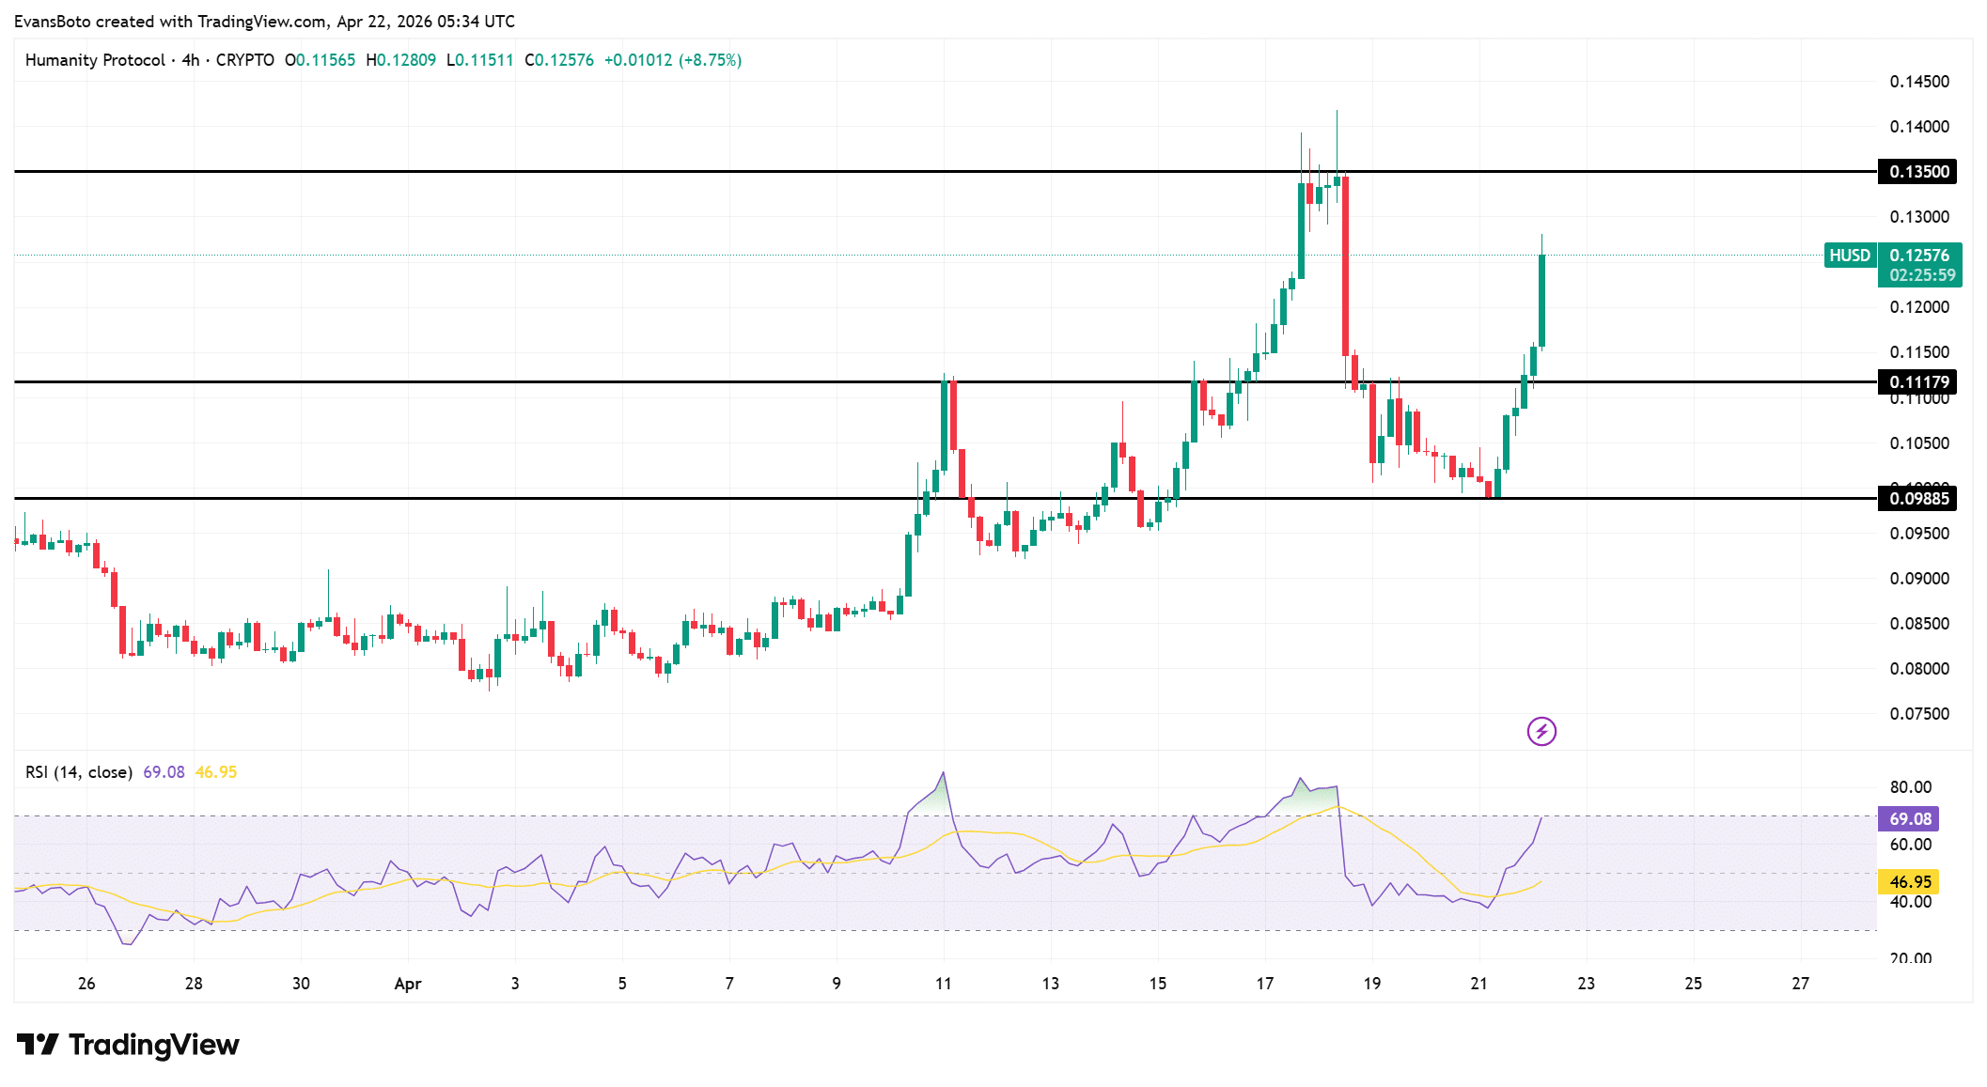Click the Humanity Protocol symbol title

pos(95,60)
